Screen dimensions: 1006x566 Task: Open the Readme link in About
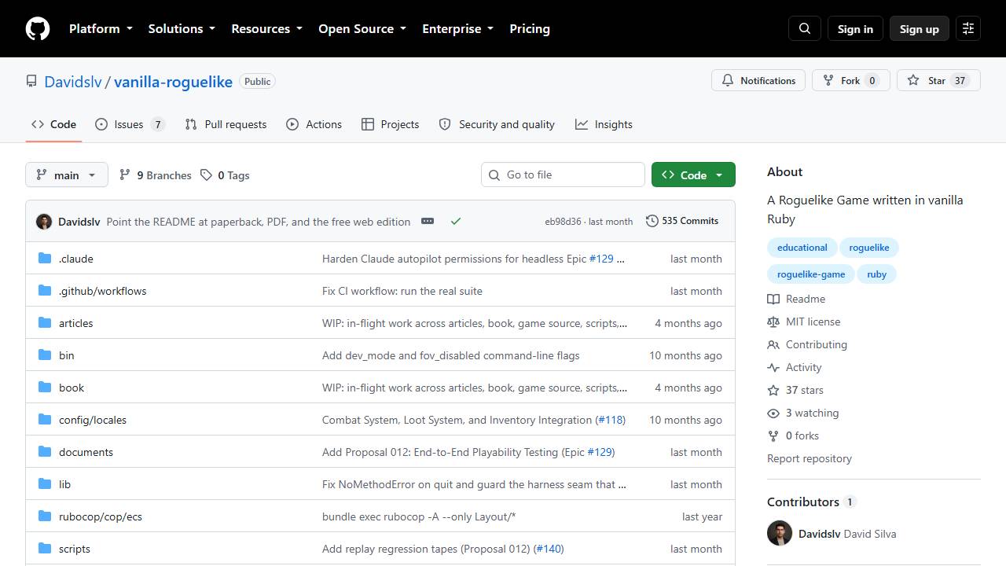coord(796,299)
